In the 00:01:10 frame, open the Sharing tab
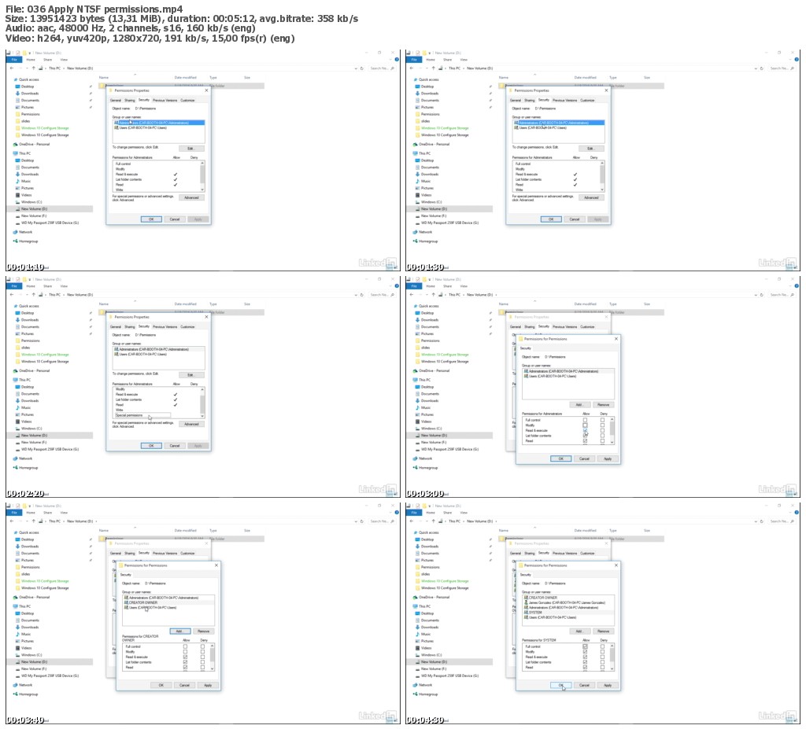806x729 pixels. pos(129,100)
